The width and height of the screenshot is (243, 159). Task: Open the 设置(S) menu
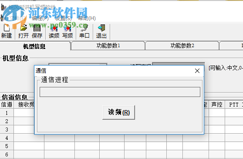tap(64, 18)
